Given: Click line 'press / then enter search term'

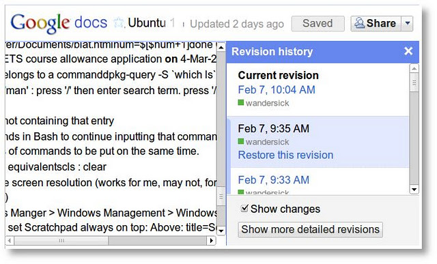Looking at the screenshot, I should [x=111, y=91].
